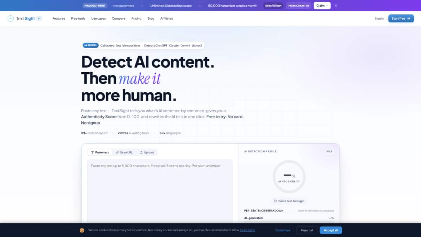Open the Free tools menu
This screenshot has width=421, height=237.
click(x=78, y=18)
